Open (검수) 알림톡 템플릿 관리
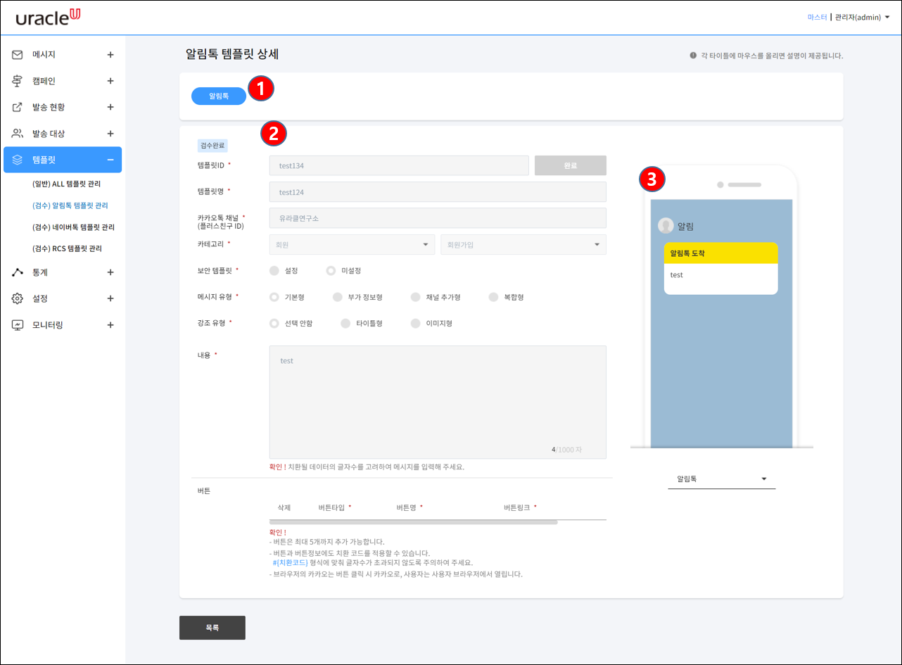Viewport: 902px width, 665px height. point(70,205)
